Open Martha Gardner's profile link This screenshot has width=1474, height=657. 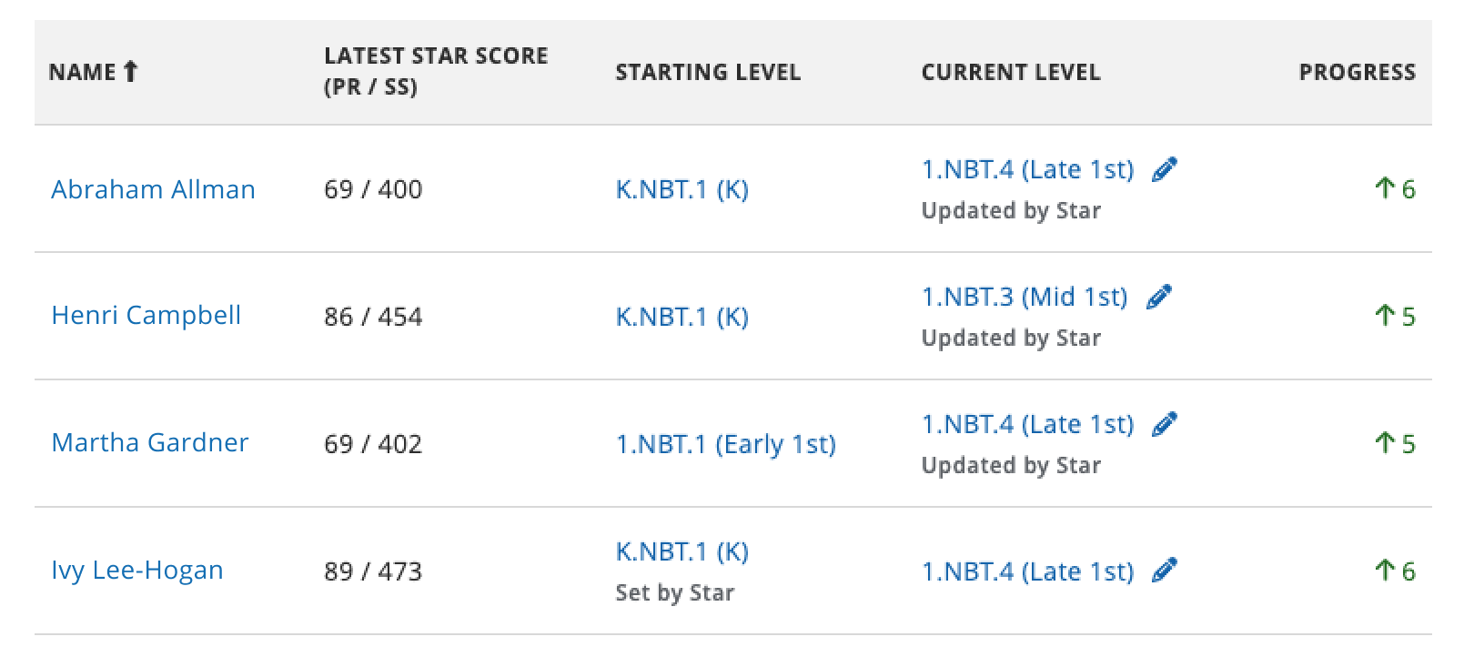(150, 443)
